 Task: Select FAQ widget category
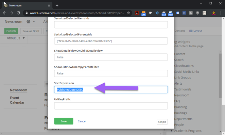coord(177,101)
